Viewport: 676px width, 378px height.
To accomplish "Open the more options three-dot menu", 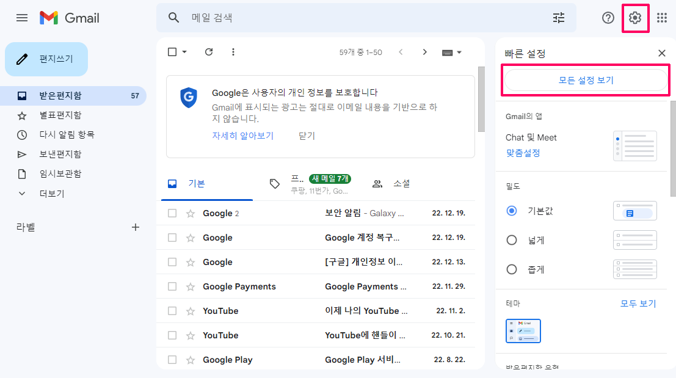I will click(233, 52).
